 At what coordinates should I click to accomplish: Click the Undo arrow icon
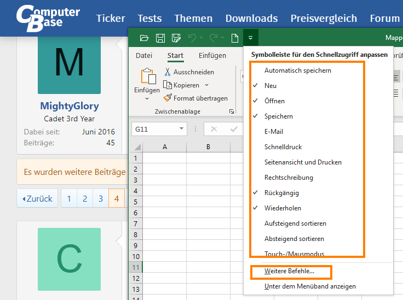192,38
